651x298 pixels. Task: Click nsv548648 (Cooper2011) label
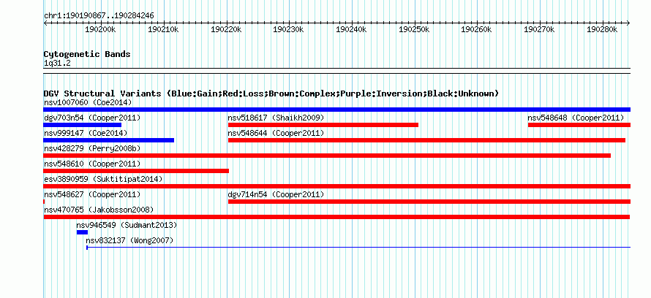pos(576,118)
